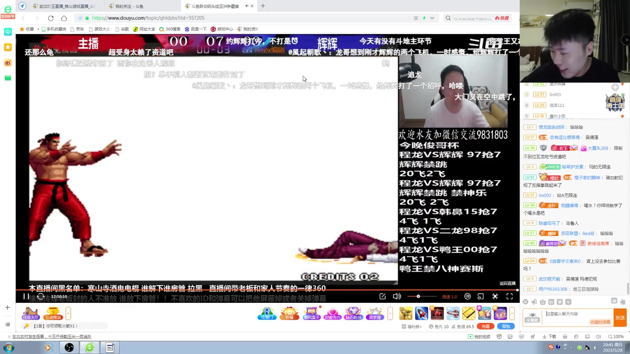This screenshot has height=354, width=630.
Task: Toggle the danmaku 弹 display button
Action: [x=468, y=296]
